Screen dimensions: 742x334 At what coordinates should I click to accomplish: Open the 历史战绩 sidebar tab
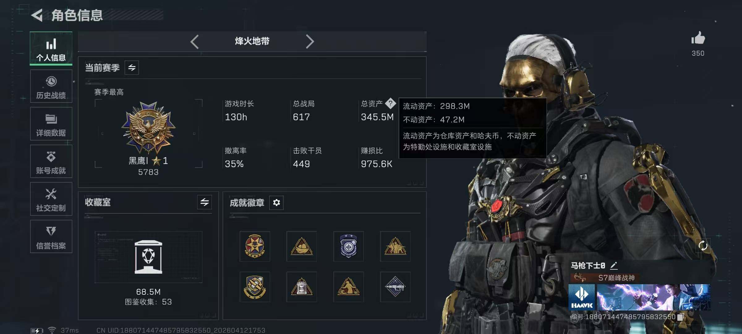51,86
